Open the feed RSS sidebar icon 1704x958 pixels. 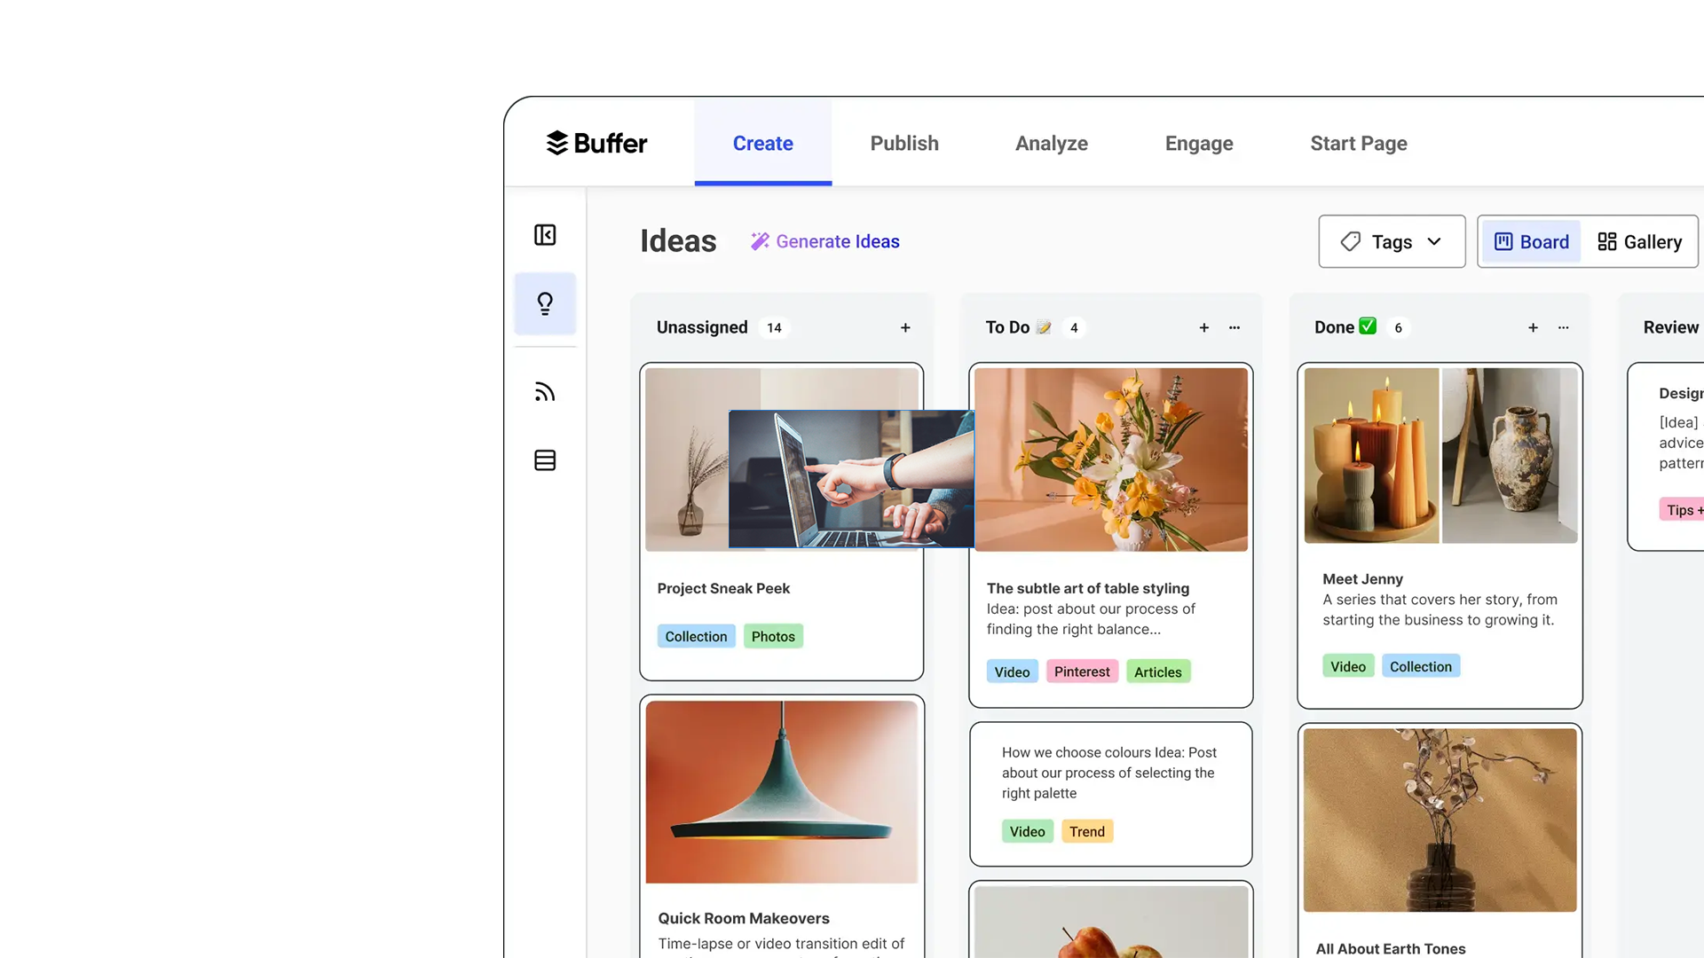point(545,392)
